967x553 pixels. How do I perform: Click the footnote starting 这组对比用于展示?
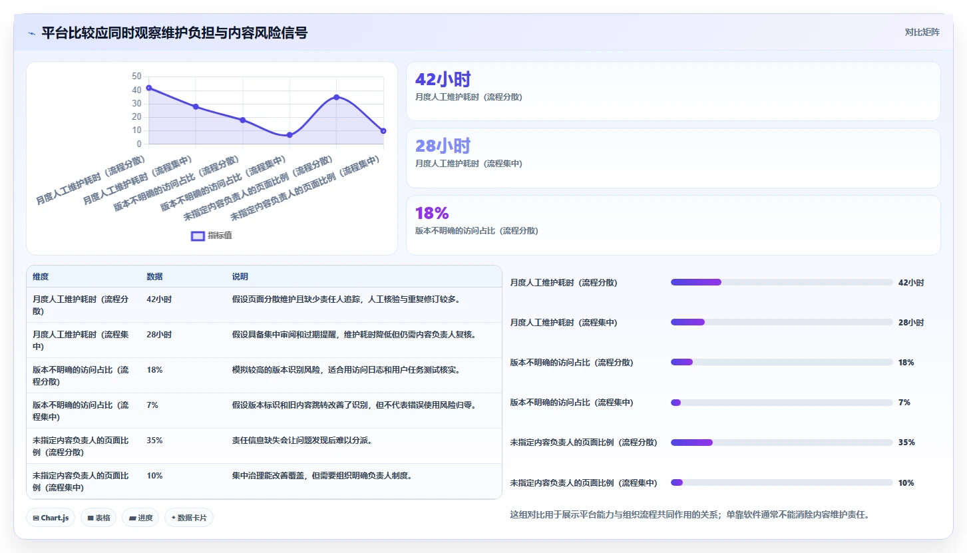click(x=690, y=514)
